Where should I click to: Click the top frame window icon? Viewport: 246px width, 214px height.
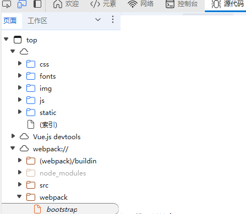point(18,40)
